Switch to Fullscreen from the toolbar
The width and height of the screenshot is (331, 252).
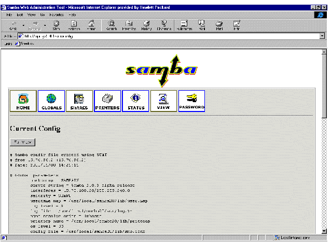(x=184, y=25)
